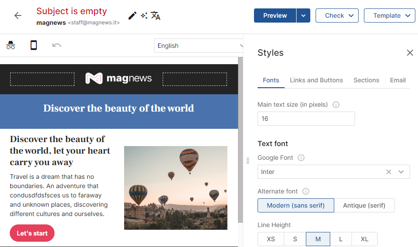This screenshot has height=247, width=418.
Task: Switch to the Sections tab
Action: click(x=366, y=80)
